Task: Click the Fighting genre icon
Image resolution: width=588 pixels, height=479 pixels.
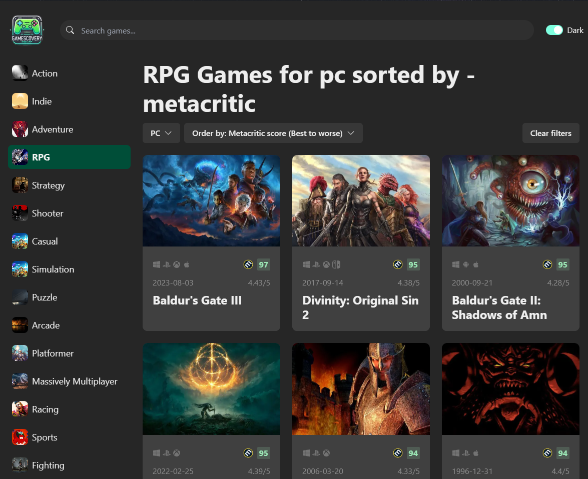Action: pyautogui.click(x=20, y=465)
